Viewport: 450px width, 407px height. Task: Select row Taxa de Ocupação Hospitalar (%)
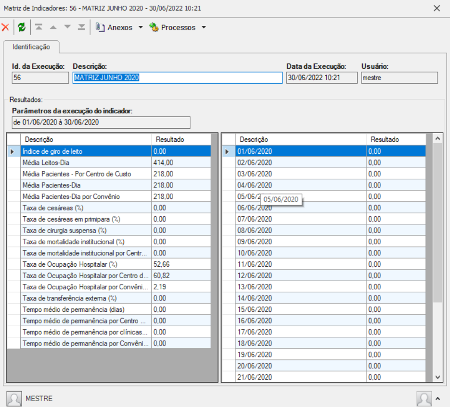point(109,264)
